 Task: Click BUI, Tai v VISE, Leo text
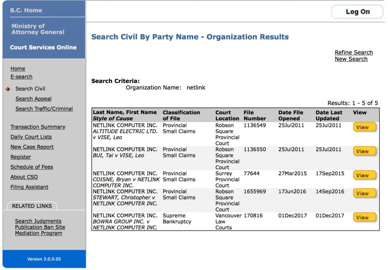(x=118, y=156)
